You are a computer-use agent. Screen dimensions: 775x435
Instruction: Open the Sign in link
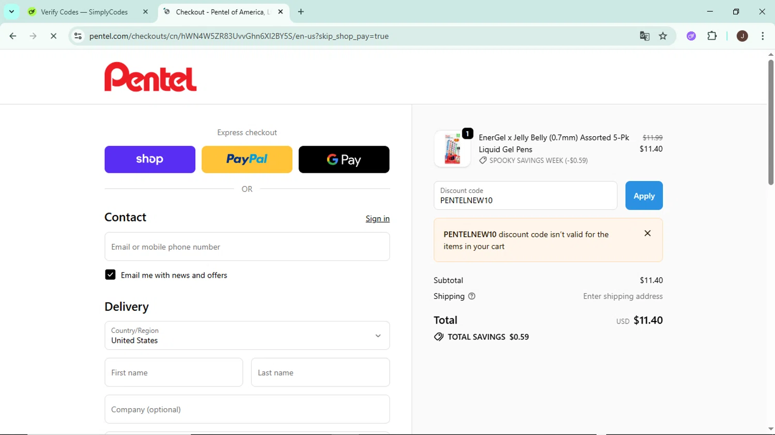[x=378, y=219]
